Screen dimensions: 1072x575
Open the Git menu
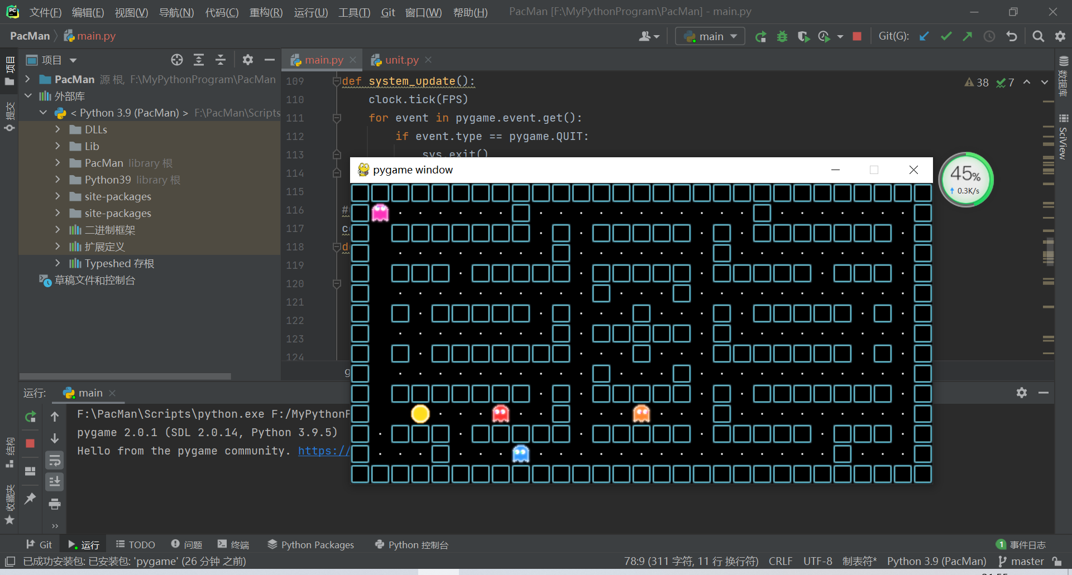click(x=388, y=12)
